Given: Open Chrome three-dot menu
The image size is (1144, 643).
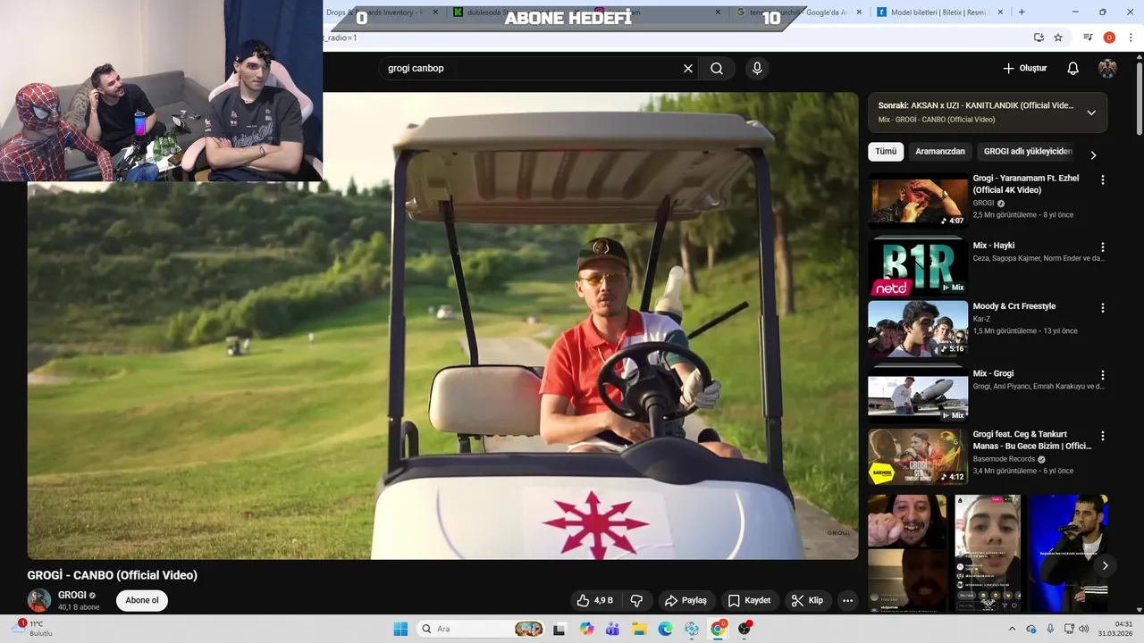Looking at the screenshot, I should pos(1131,38).
